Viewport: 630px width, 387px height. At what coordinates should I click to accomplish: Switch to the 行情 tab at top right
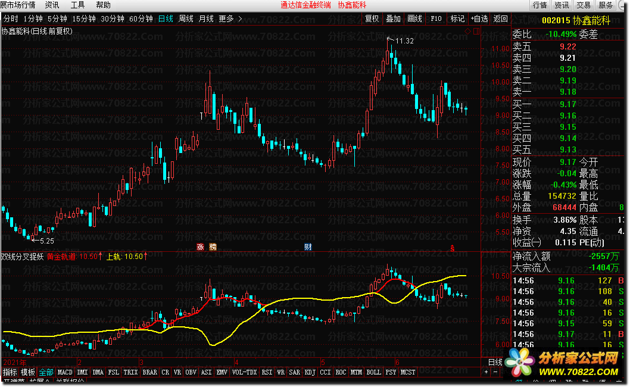[x=539, y=5]
